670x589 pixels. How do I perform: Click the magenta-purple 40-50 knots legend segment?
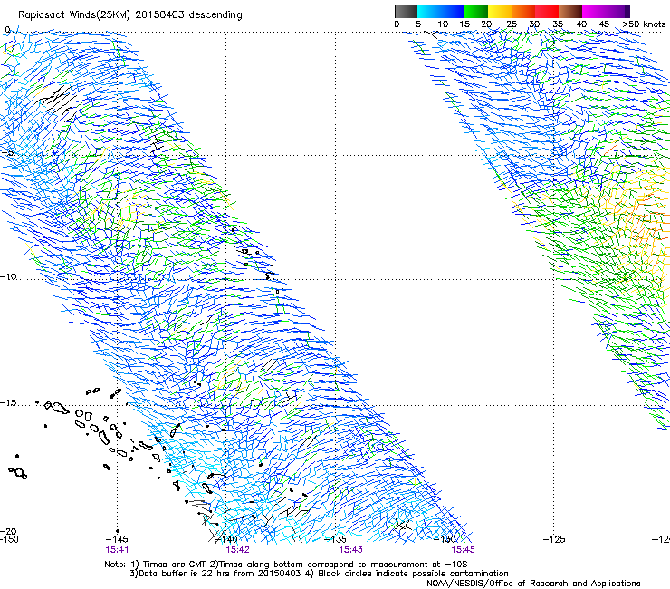(x=606, y=11)
